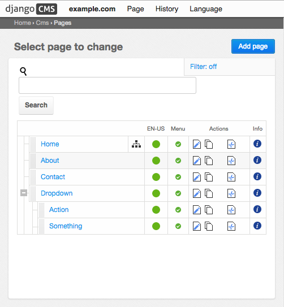Show info for the Home page
This screenshot has height=307, width=284.
pos(257,144)
